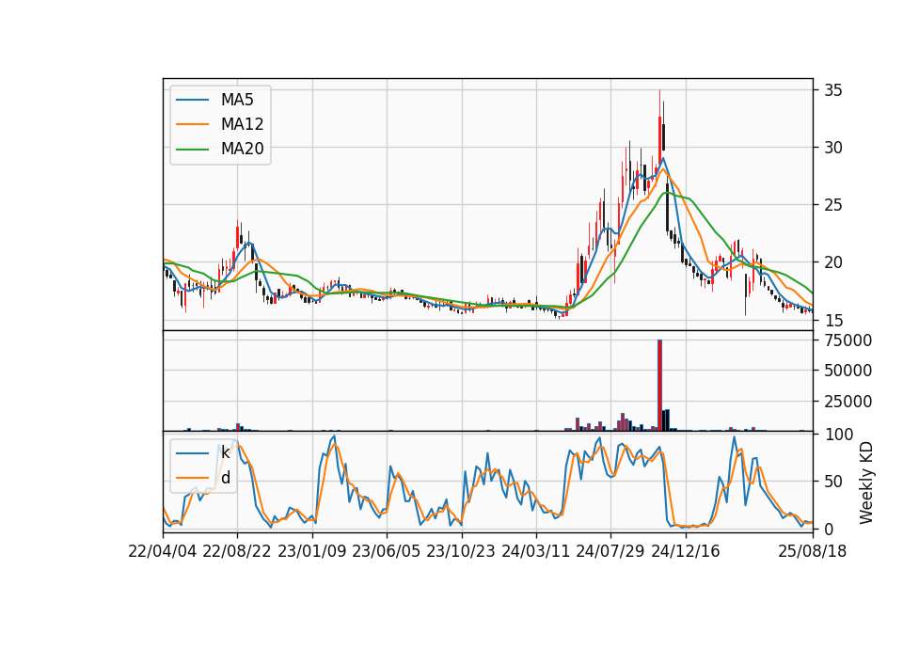Click the volume axis value 25000
The image size is (903, 649).
click(848, 402)
